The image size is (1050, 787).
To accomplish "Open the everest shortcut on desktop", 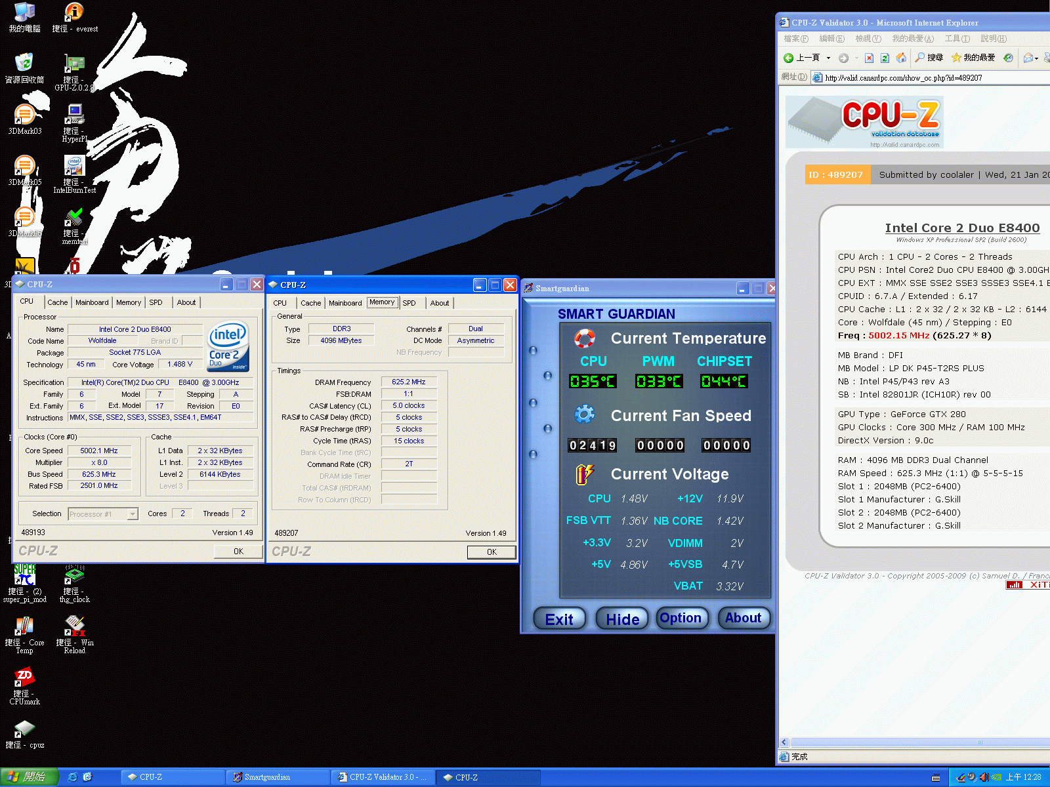I will point(74,17).
